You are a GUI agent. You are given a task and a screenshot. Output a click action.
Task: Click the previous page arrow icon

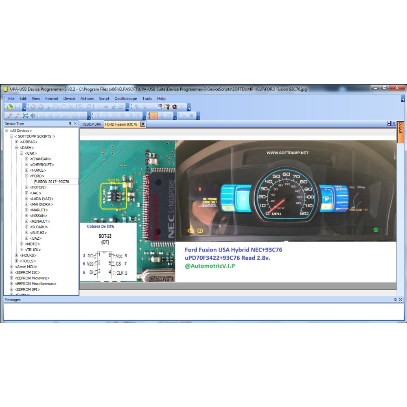point(50,116)
